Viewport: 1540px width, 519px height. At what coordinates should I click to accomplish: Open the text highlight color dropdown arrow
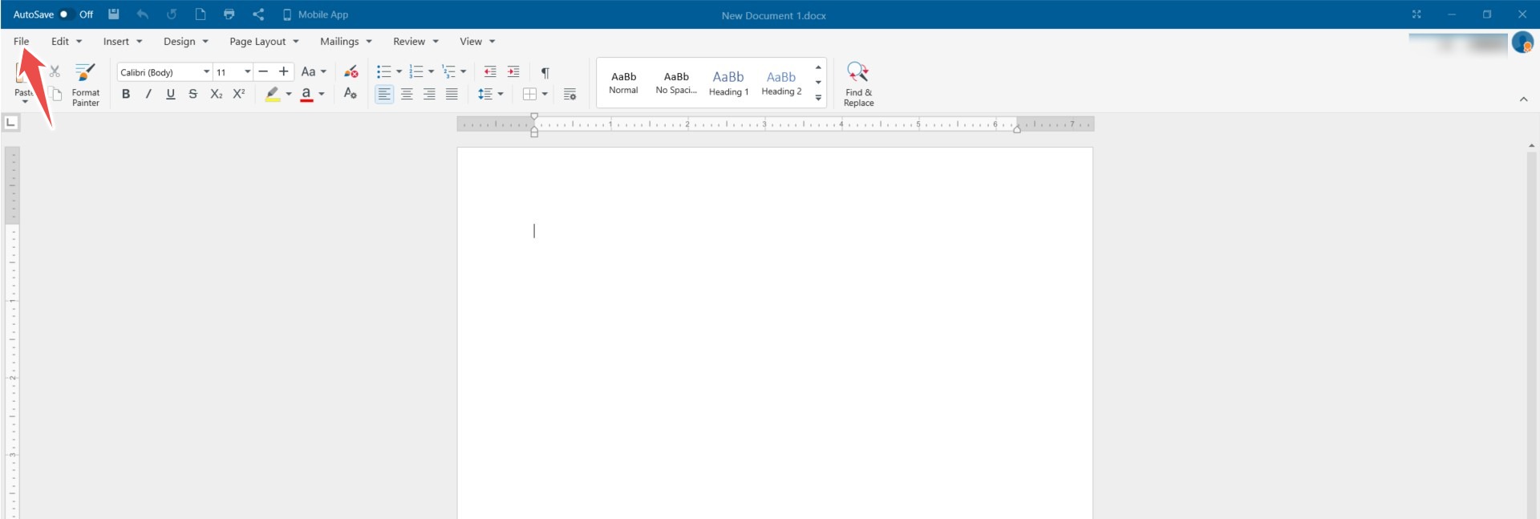tap(289, 94)
